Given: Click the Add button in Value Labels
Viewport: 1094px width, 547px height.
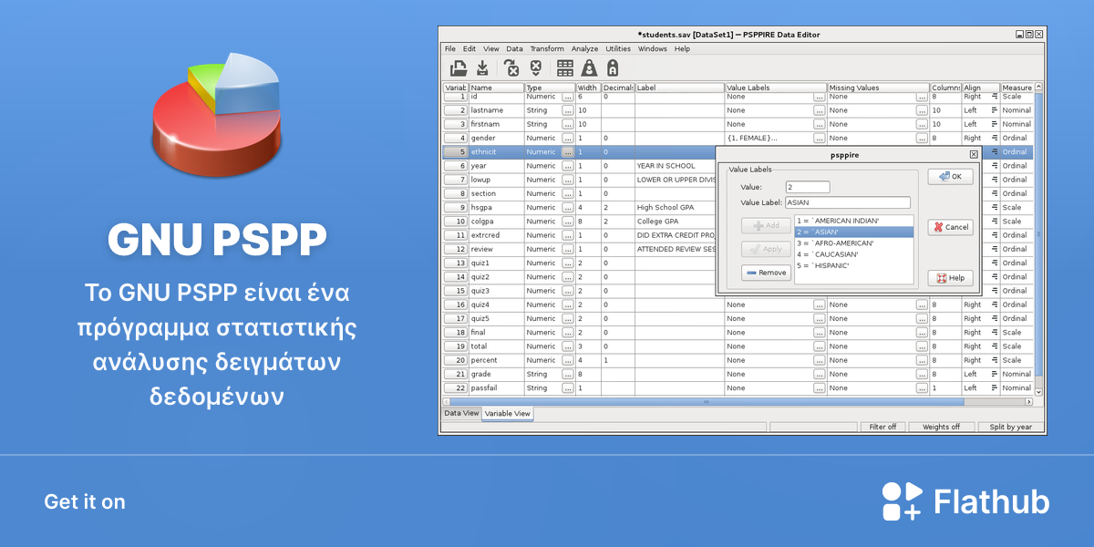Looking at the screenshot, I should (x=766, y=225).
